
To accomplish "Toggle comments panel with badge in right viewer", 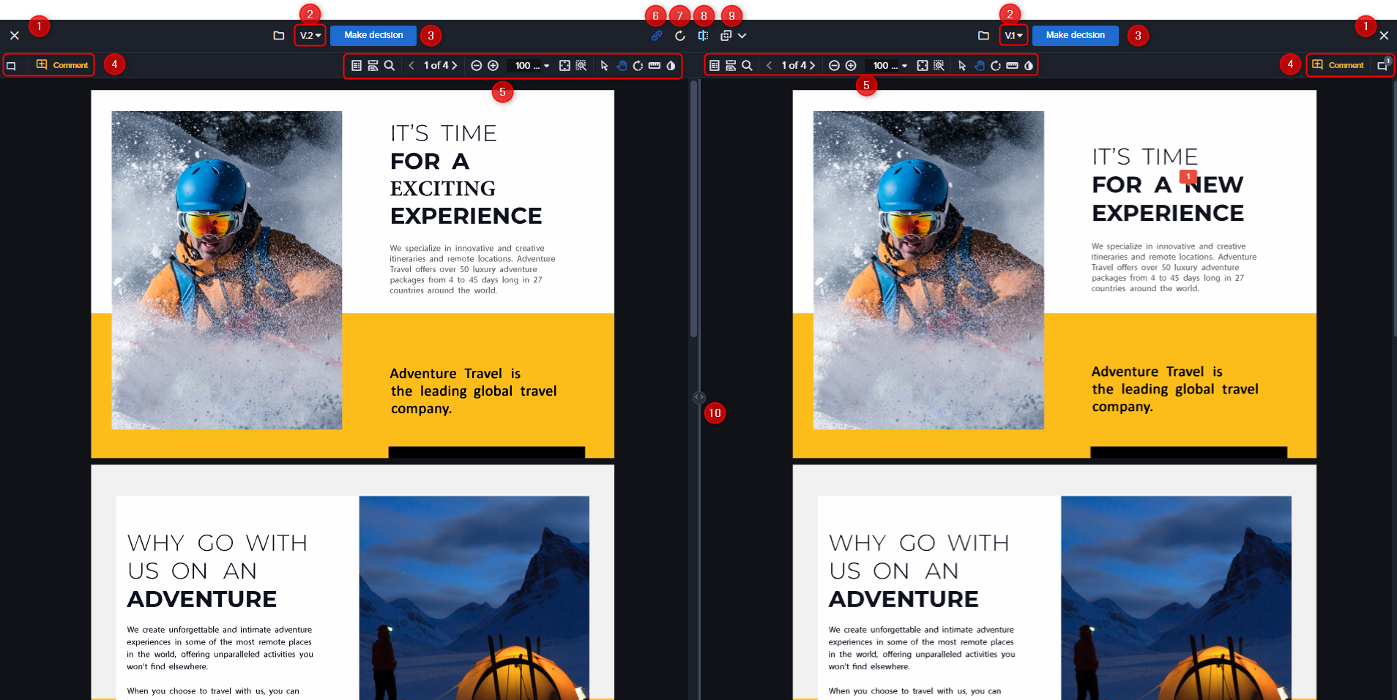I will [x=1383, y=65].
